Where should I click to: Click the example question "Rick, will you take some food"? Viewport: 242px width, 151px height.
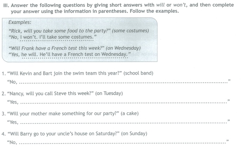[x=60, y=31]
